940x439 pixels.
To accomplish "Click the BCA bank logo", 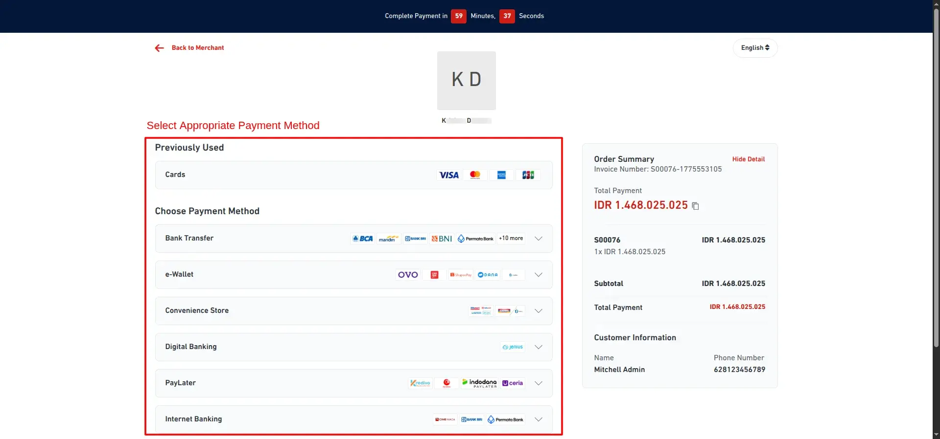I will 363,239.
